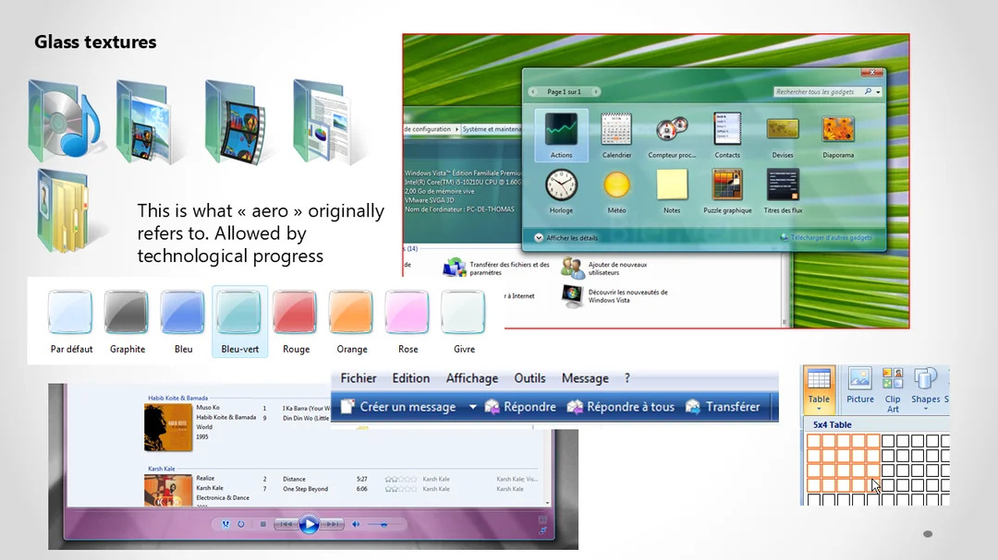Screen dimensions: 998x560
Task: Select the Météo sun gadget
Action: click(616, 191)
